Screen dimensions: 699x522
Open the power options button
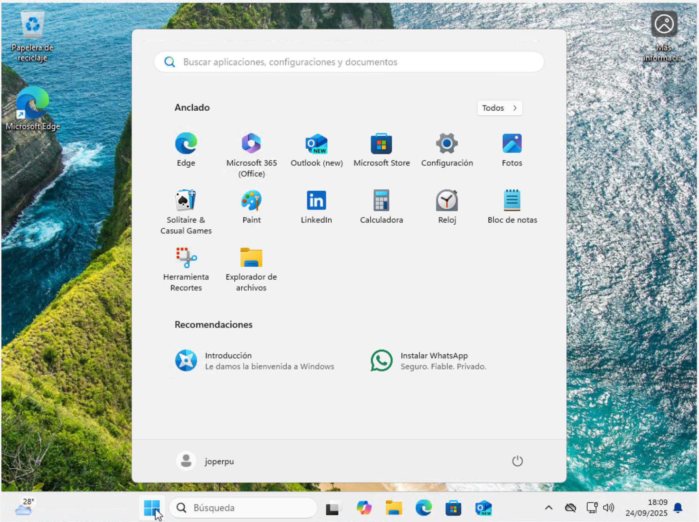517,461
